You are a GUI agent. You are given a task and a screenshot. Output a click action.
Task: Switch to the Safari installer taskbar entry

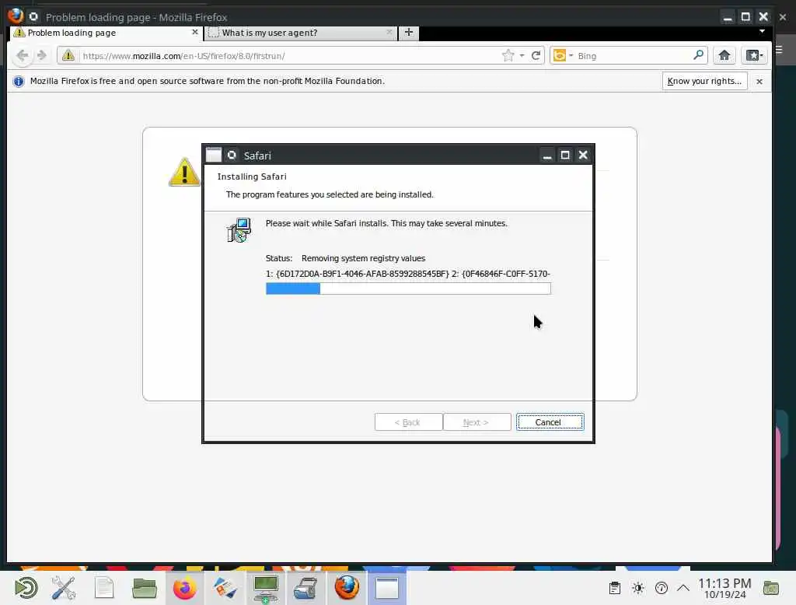pyautogui.click(x=387, y=588)
